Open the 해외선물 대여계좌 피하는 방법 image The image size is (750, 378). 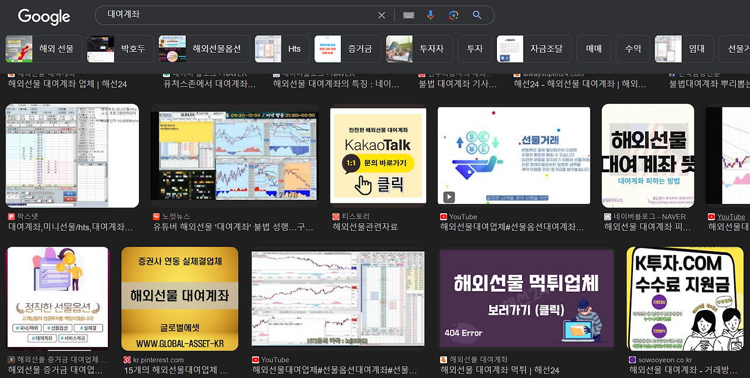pyautogui.click(x=648, y=156)
